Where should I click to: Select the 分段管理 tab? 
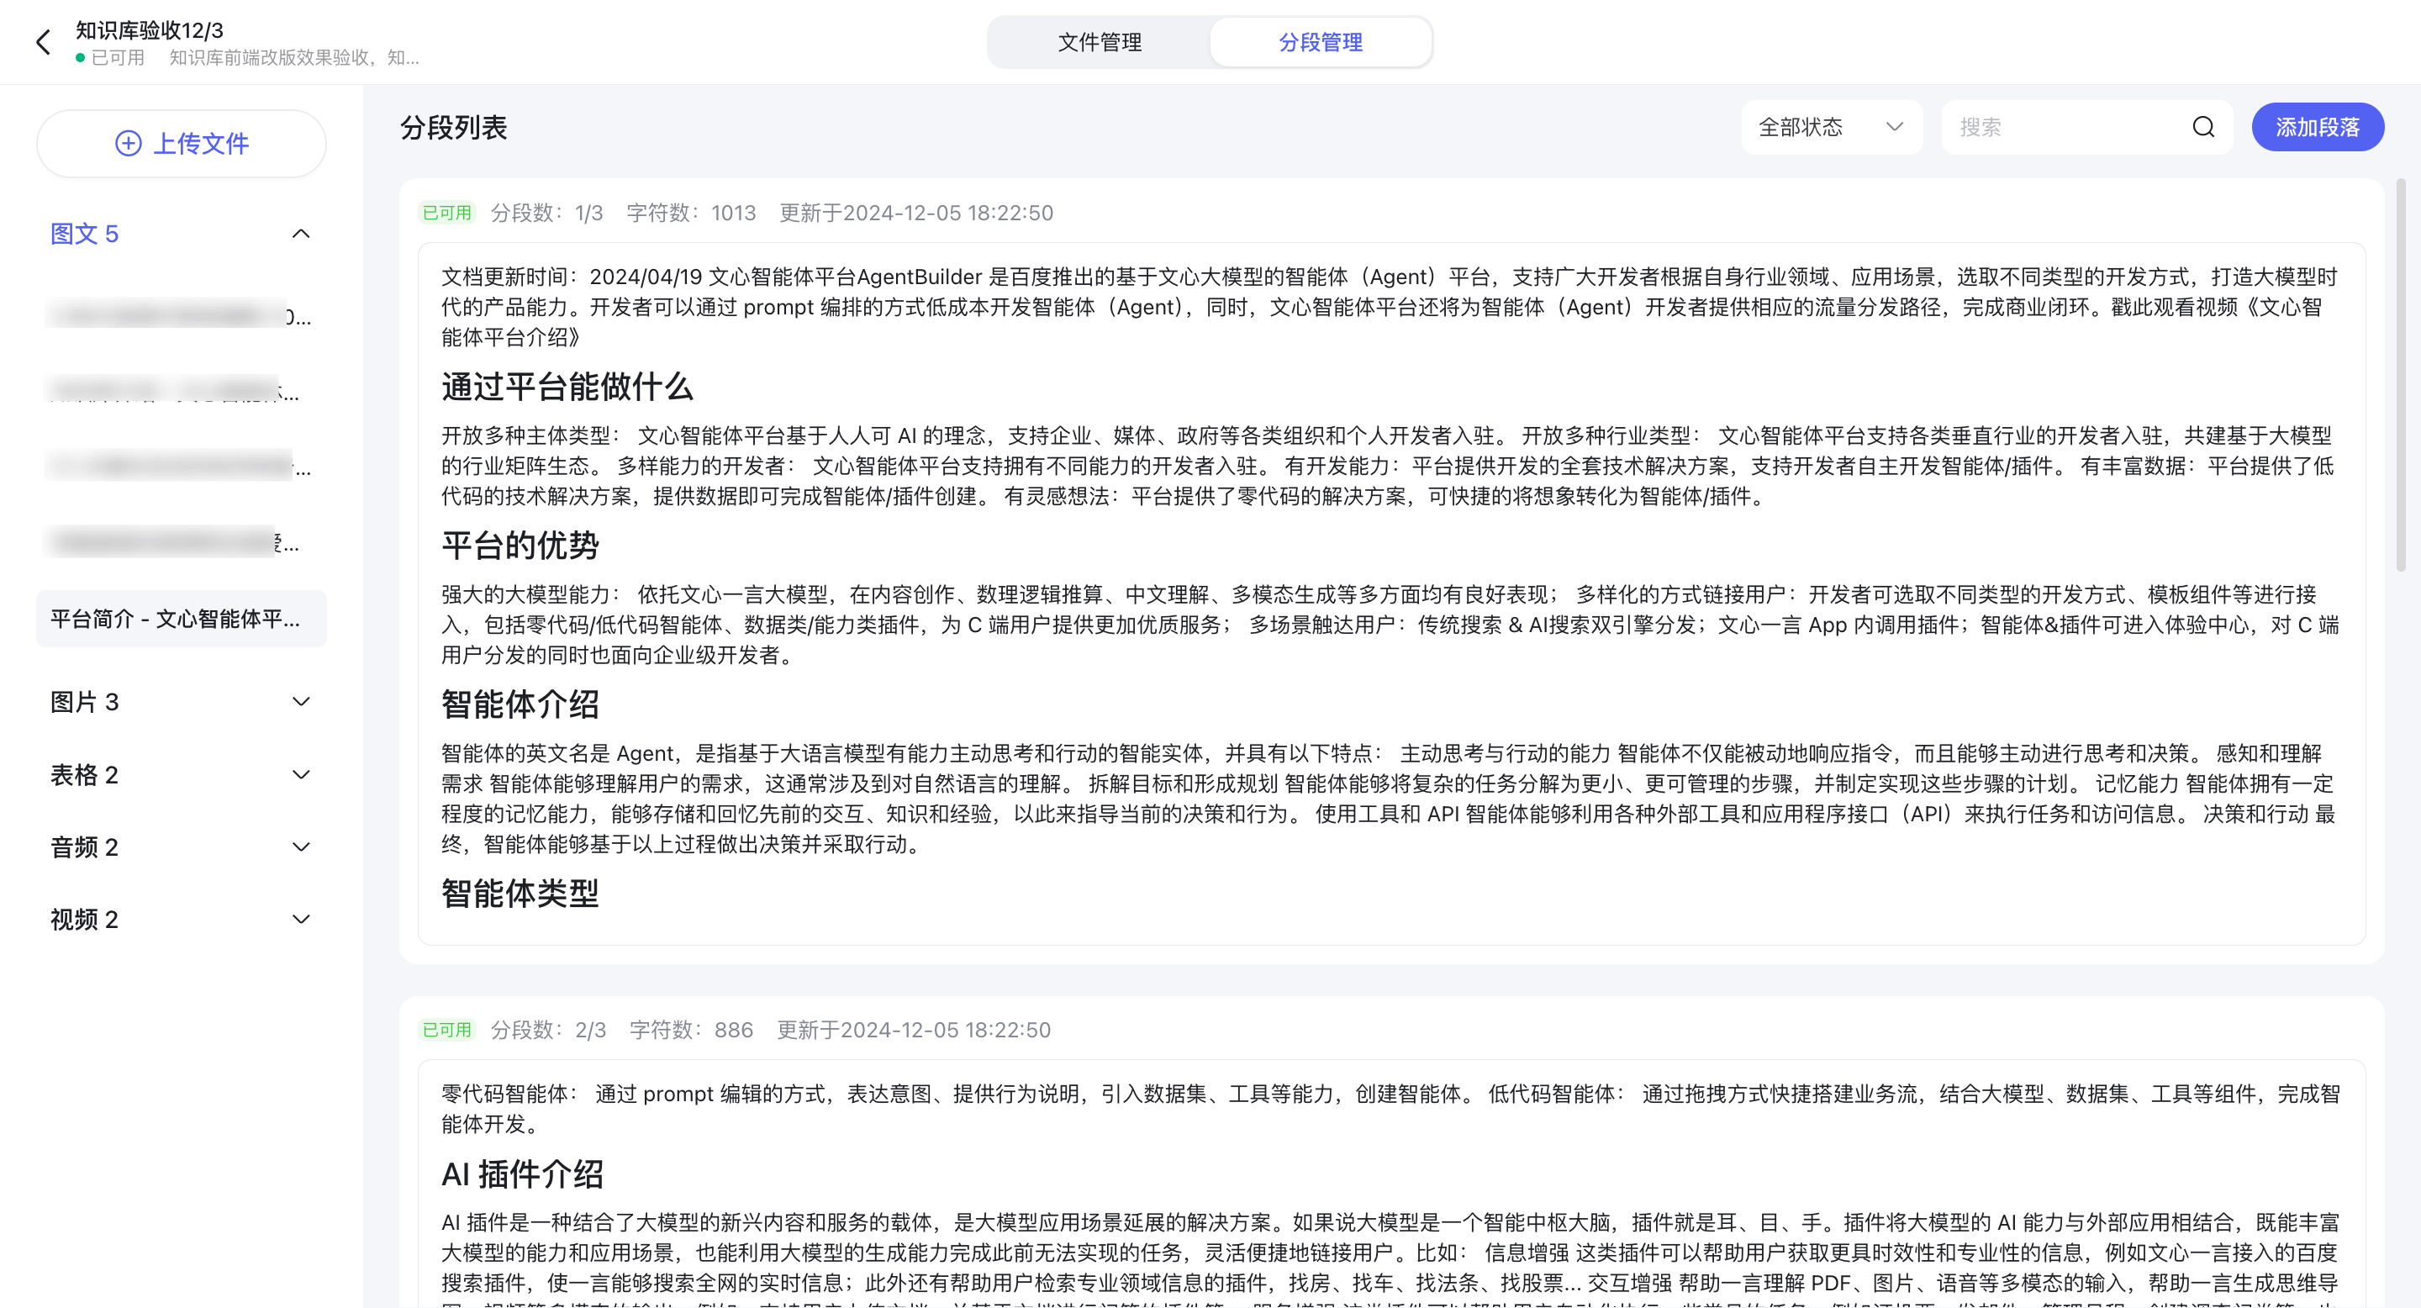coord(1320,42)
